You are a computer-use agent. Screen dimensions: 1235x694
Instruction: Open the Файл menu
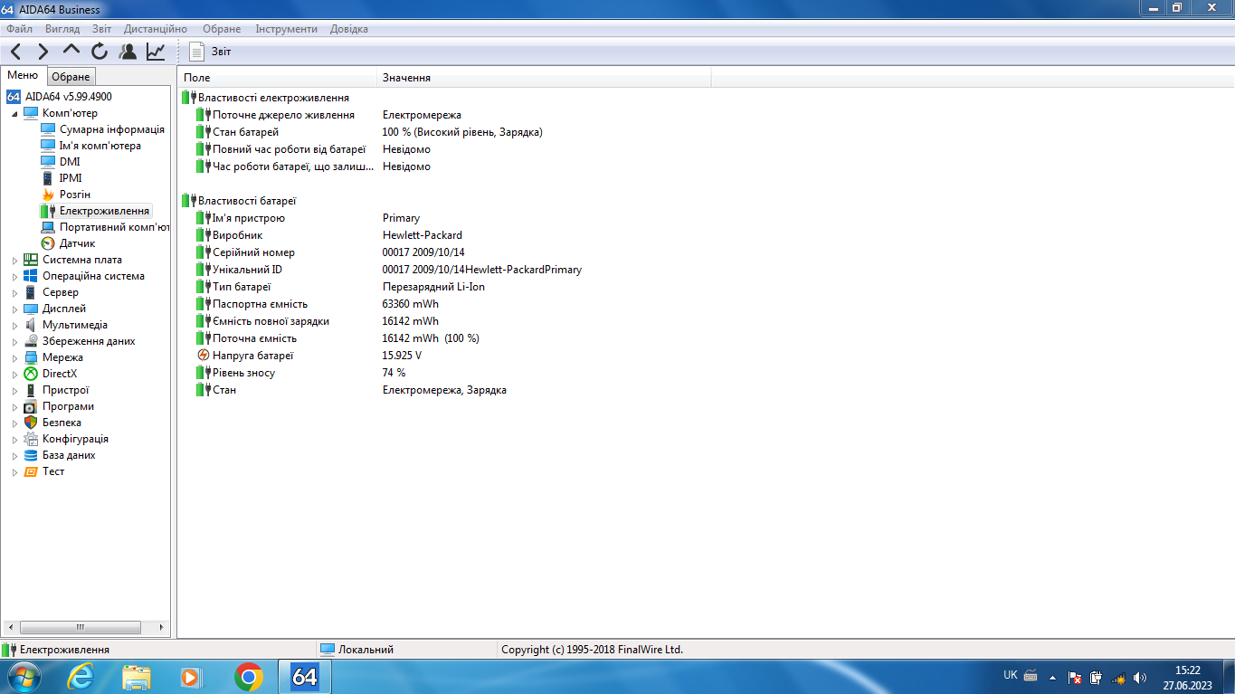click(x=19, y=29)
